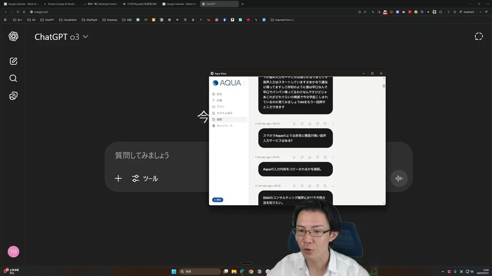Copy the 7 minutes ago transcription
The image size is (492, 276).
(x=325, y=157)
